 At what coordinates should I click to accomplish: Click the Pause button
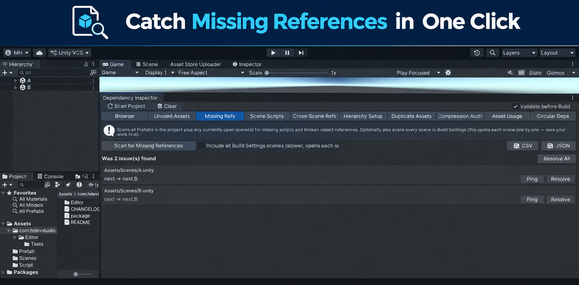pyautogui.click(x=287, y=53)
